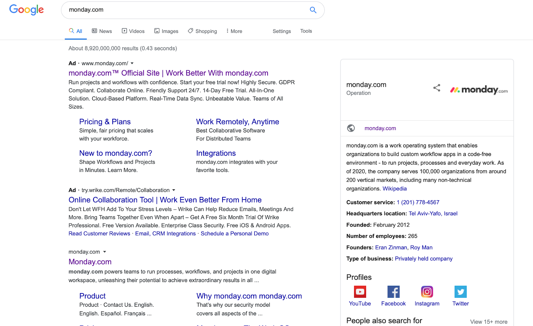Image resolution: width=533 pixels, height=326 pixels.
Task: Click Read Customer Reviews link
Action: pos(99,234)
